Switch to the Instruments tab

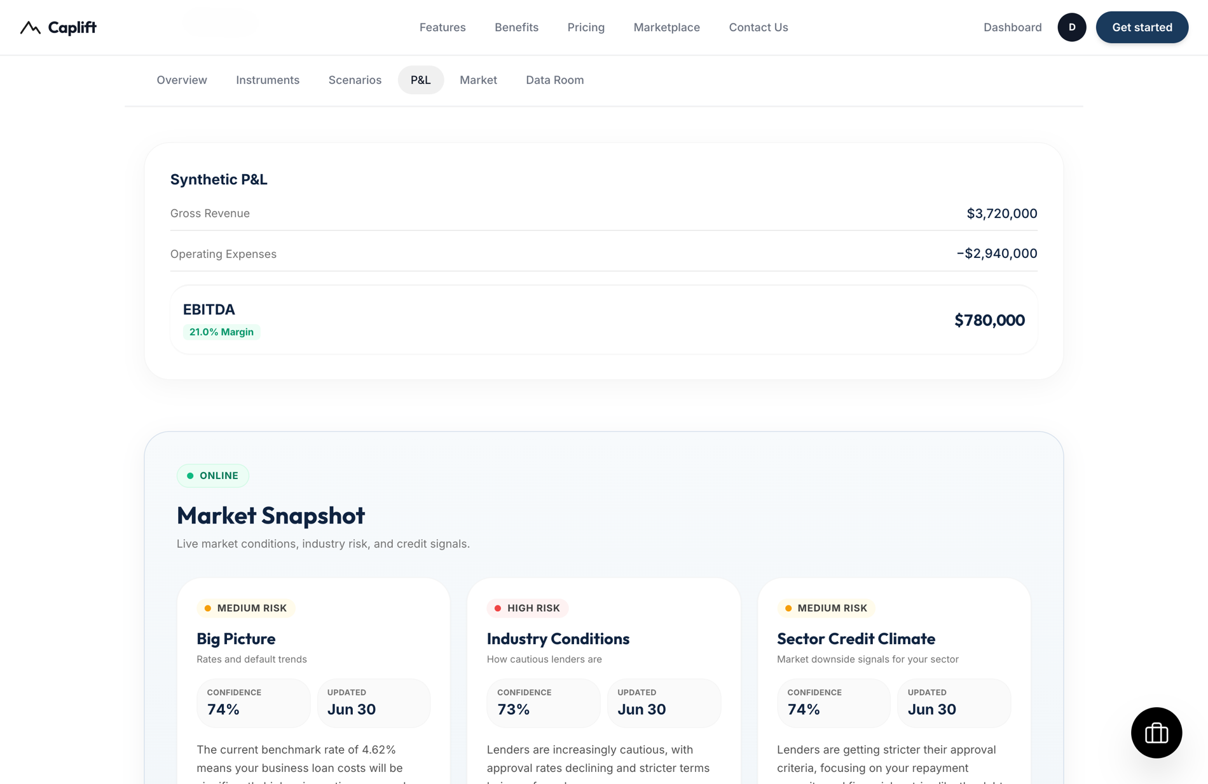pos(268,80)
